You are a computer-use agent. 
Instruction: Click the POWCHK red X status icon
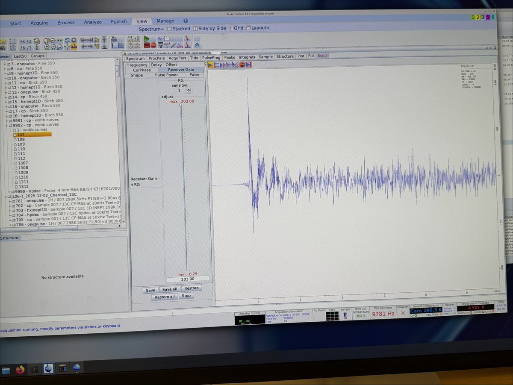click(402, 313)
